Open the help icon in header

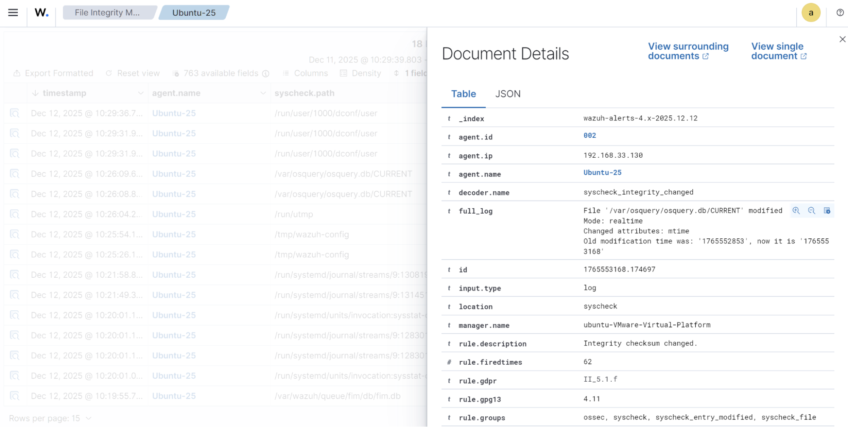(840, 13)
